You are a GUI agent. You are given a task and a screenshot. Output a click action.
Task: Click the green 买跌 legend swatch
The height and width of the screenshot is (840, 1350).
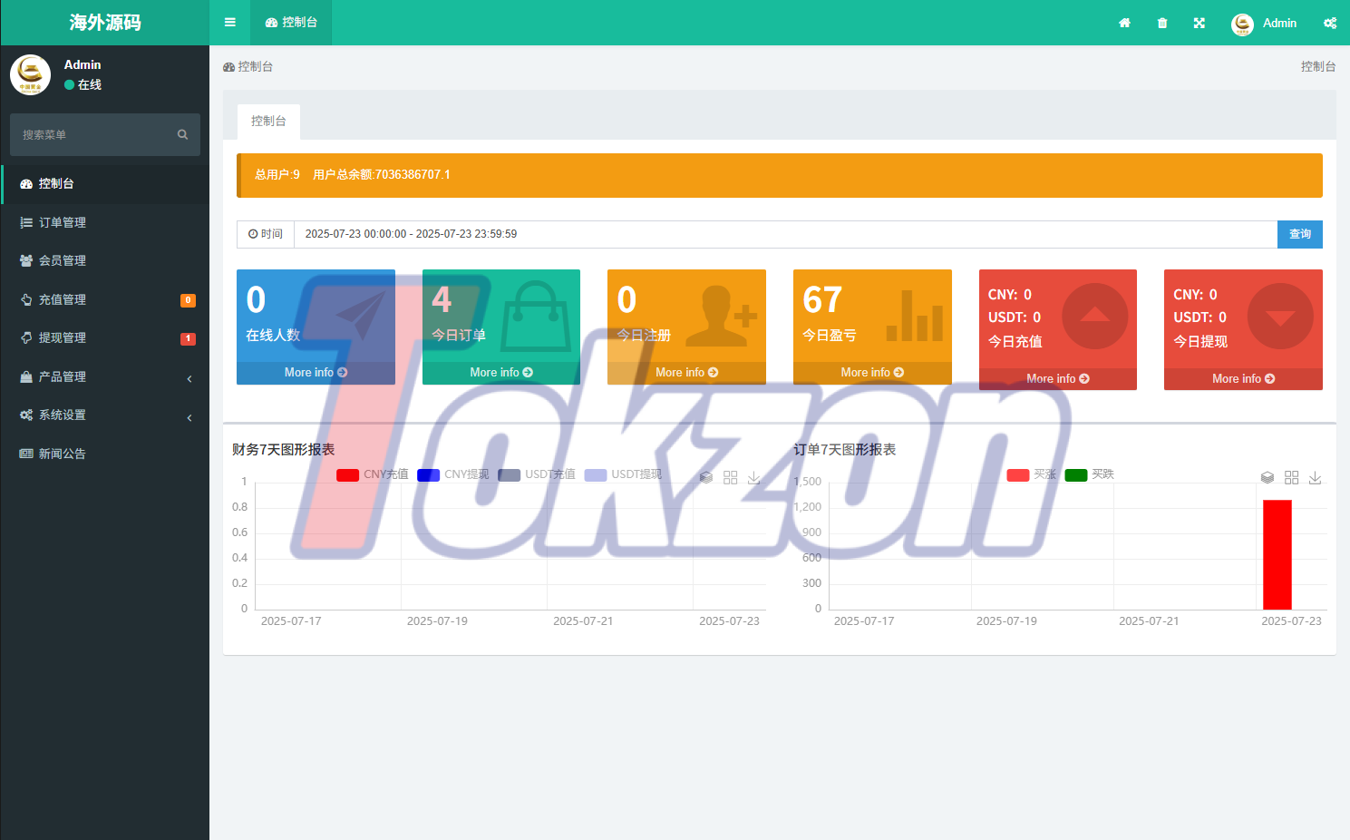[x=1076, y=474]
